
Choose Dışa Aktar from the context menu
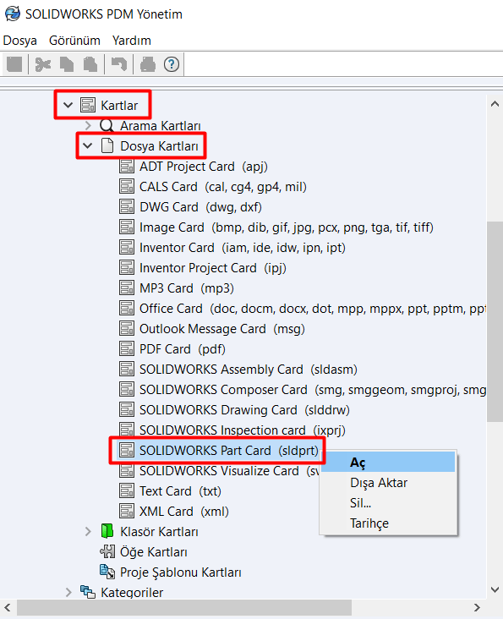tap(389, 482)
